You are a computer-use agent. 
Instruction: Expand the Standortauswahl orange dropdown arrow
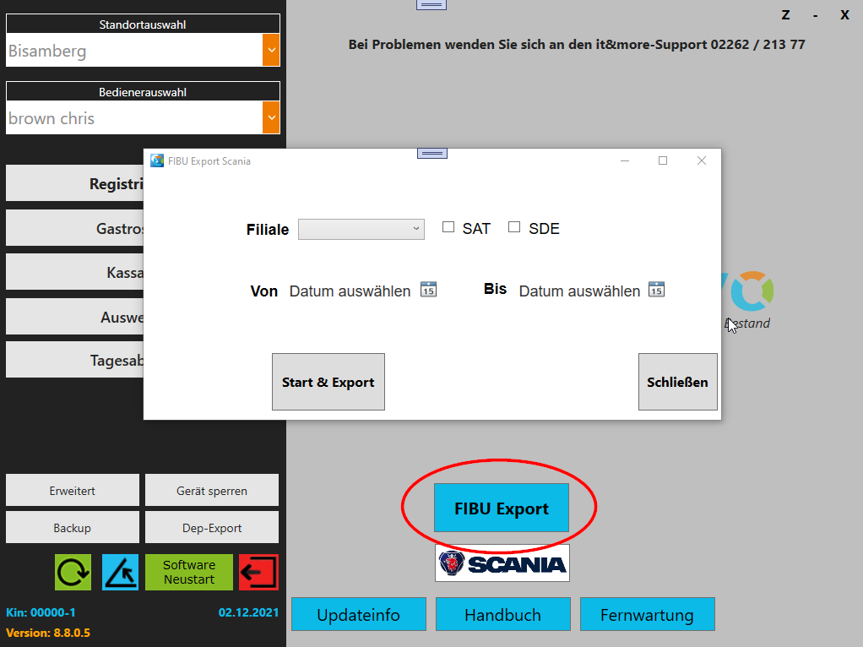point(271,50)
